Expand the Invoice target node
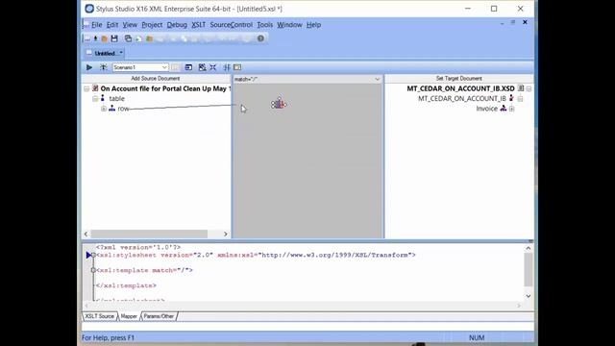 (512, 109)
